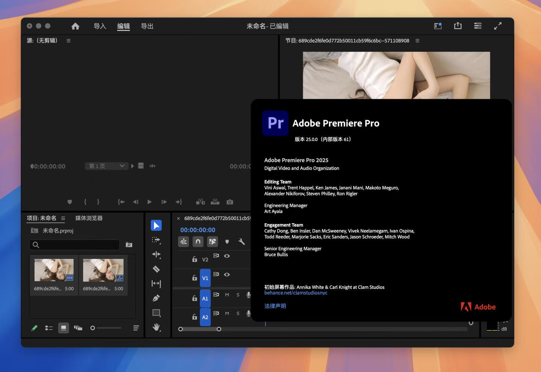Open the source monitor panel menu
This screenshot has width=541, height=372.
[x=68, y=41]
